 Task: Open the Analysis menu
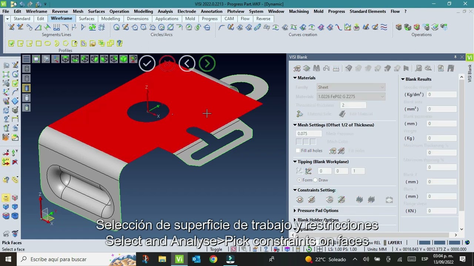(165, 11)
